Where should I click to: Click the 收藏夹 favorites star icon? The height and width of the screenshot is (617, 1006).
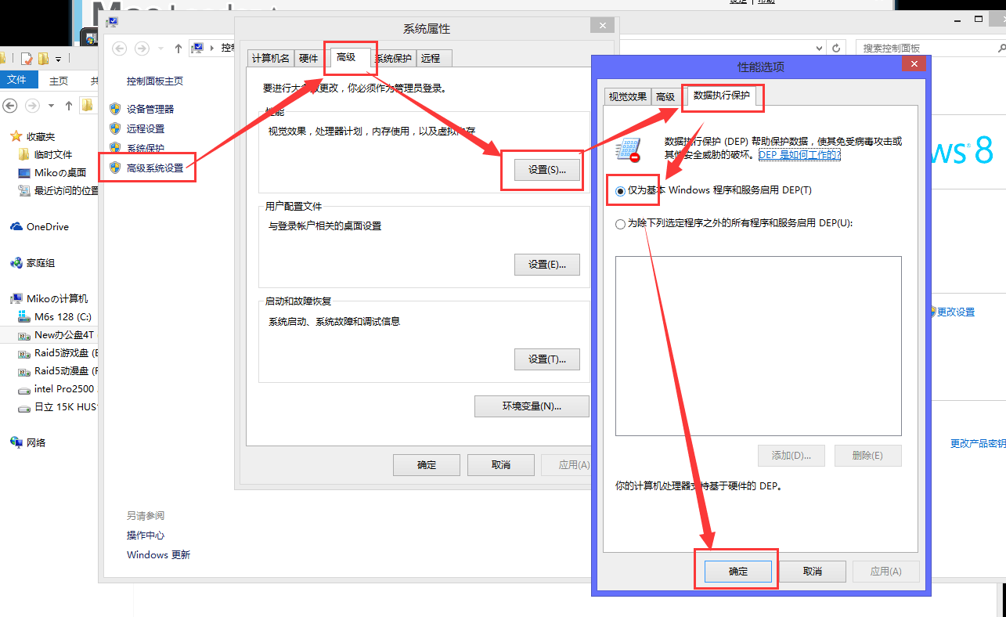coord(16,136)
